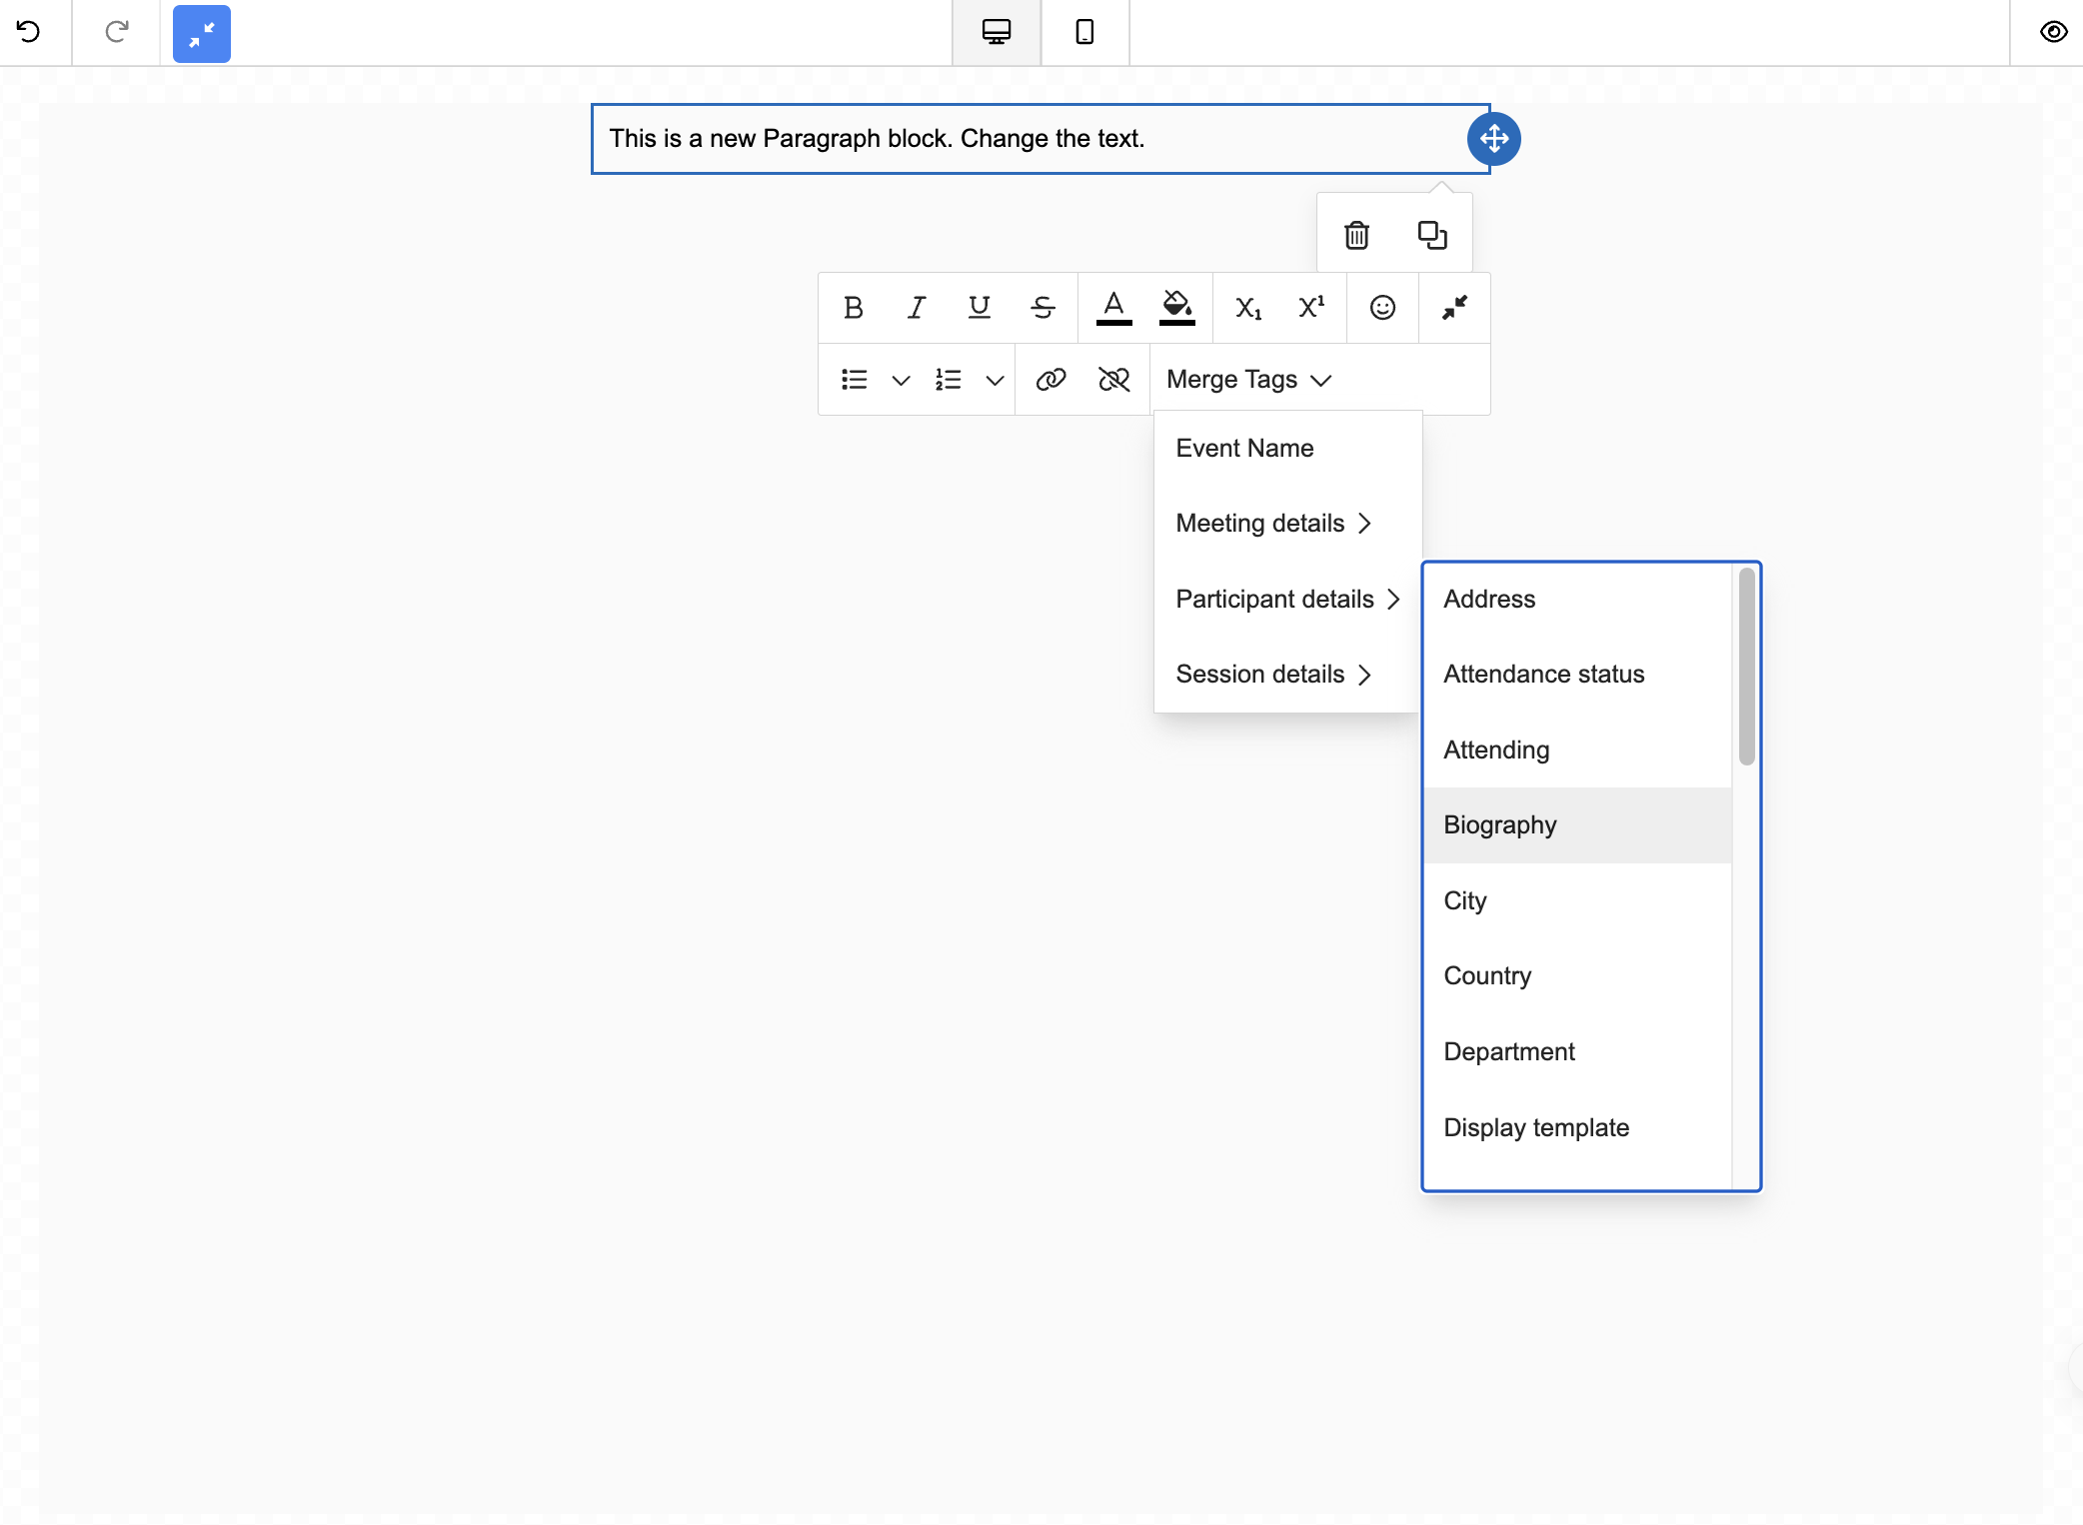Select Display template merge tag
2083x1525 pixels.
[x=1577, y=1128]
